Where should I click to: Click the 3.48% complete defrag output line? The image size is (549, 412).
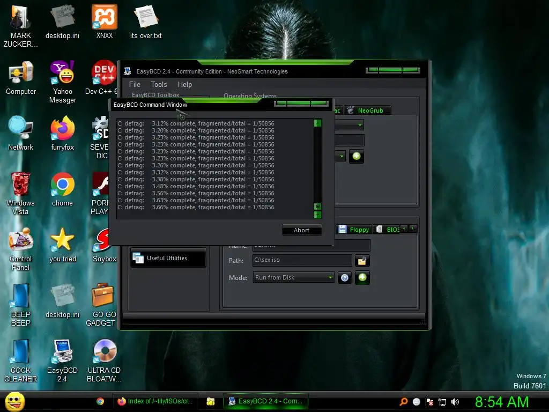[x=196, y=186]
